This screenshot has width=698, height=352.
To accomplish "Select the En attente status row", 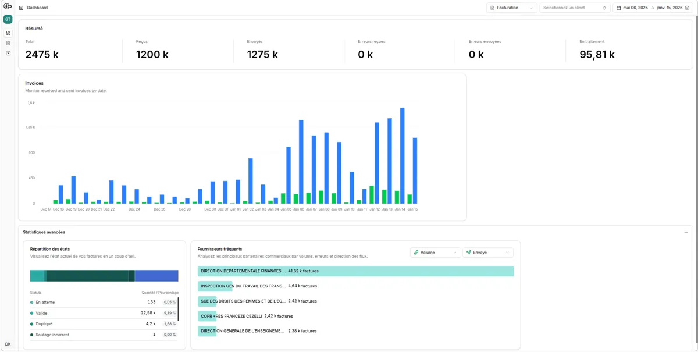I will tap(104, 303).
